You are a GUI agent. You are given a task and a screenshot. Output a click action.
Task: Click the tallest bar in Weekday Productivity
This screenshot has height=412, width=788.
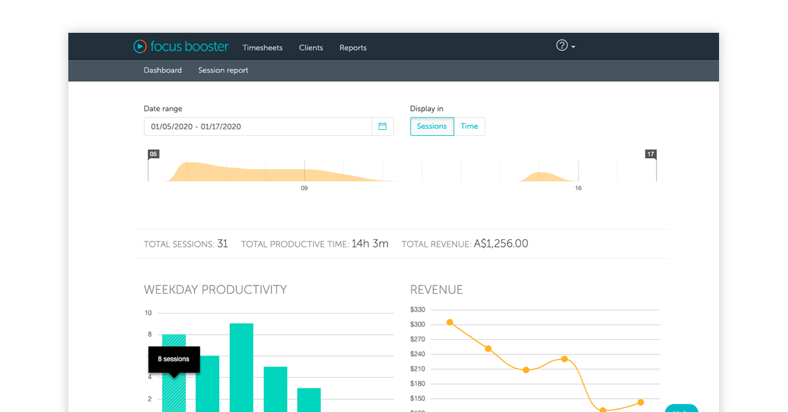(242, 367)
